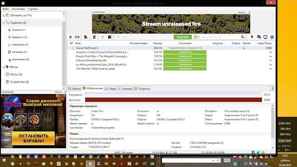Click the Add Torrent from URL link icon
Viewport: 297px width, 167px height.
(77, 37)
